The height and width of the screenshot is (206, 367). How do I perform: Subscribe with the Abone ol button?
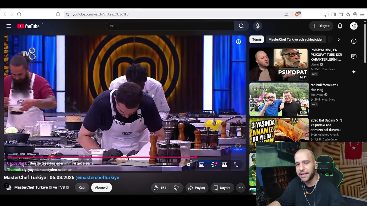pyautogui.click(x=101, y=187)
